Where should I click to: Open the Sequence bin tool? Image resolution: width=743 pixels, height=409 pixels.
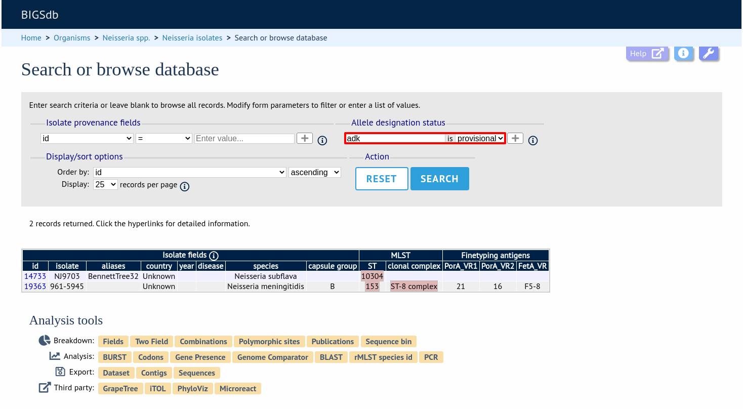[389, 342]
